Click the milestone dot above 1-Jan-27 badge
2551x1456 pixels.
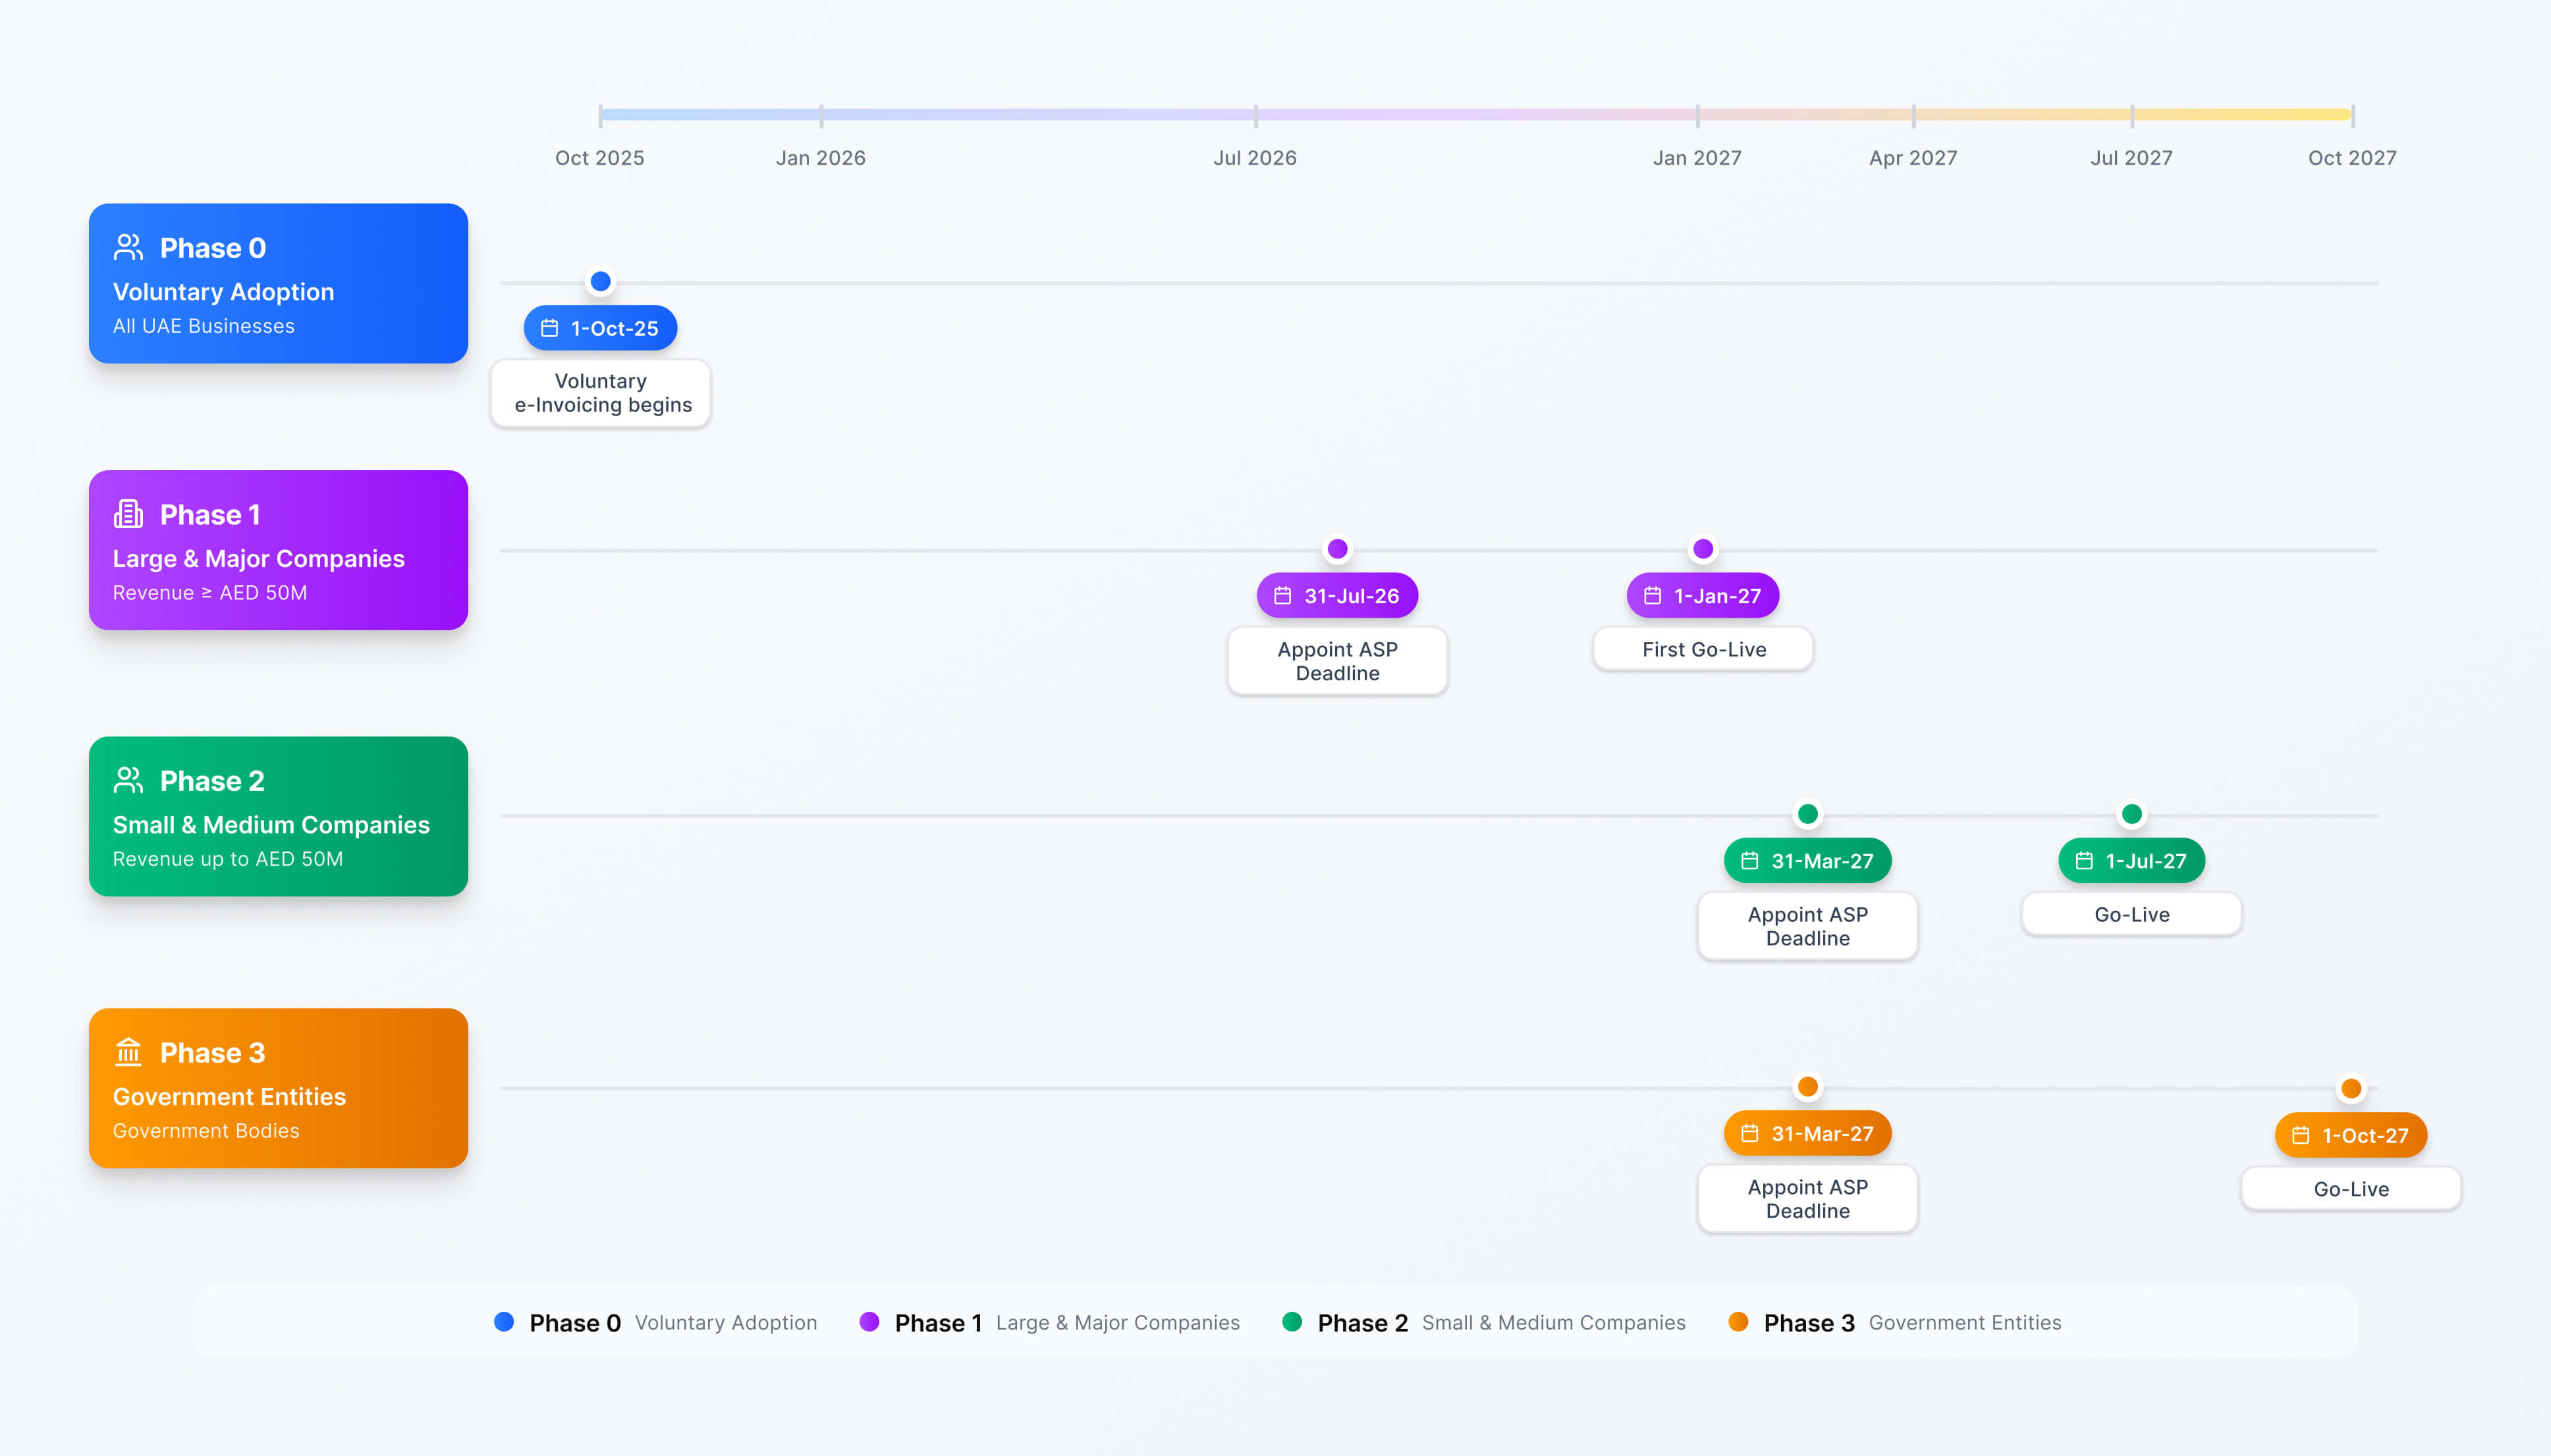pyautogui.click(x=1702, y=548)
